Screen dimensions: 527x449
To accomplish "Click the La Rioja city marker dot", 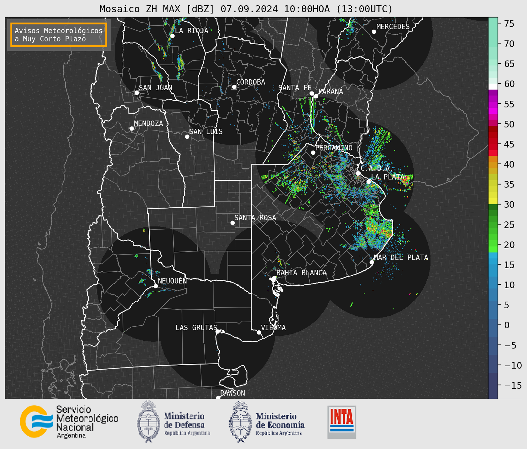I will (x=172, y=36).
